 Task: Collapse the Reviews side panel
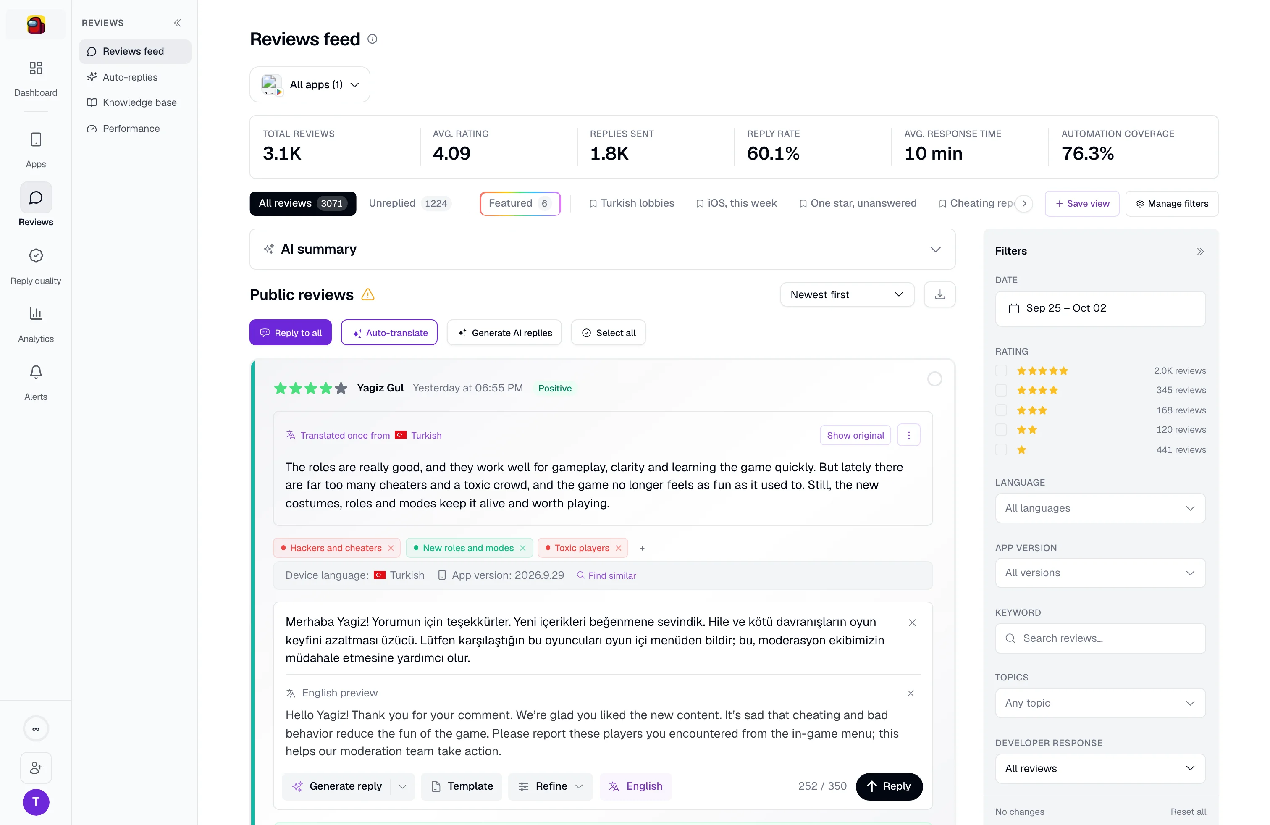(x=178, y=23)
